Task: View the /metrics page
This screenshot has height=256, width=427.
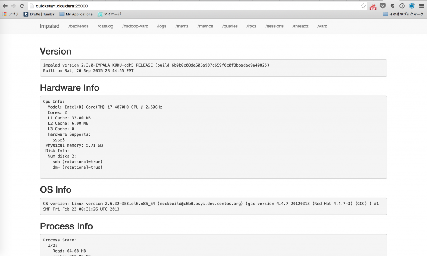Action: [x=205, y=26]
